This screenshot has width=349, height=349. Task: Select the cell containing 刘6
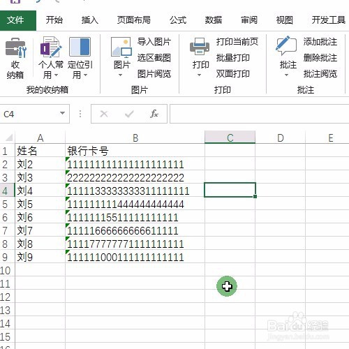pos(40,217)
